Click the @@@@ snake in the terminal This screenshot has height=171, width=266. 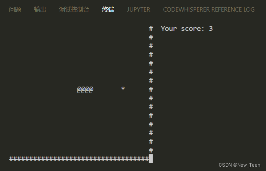point(85,89)
